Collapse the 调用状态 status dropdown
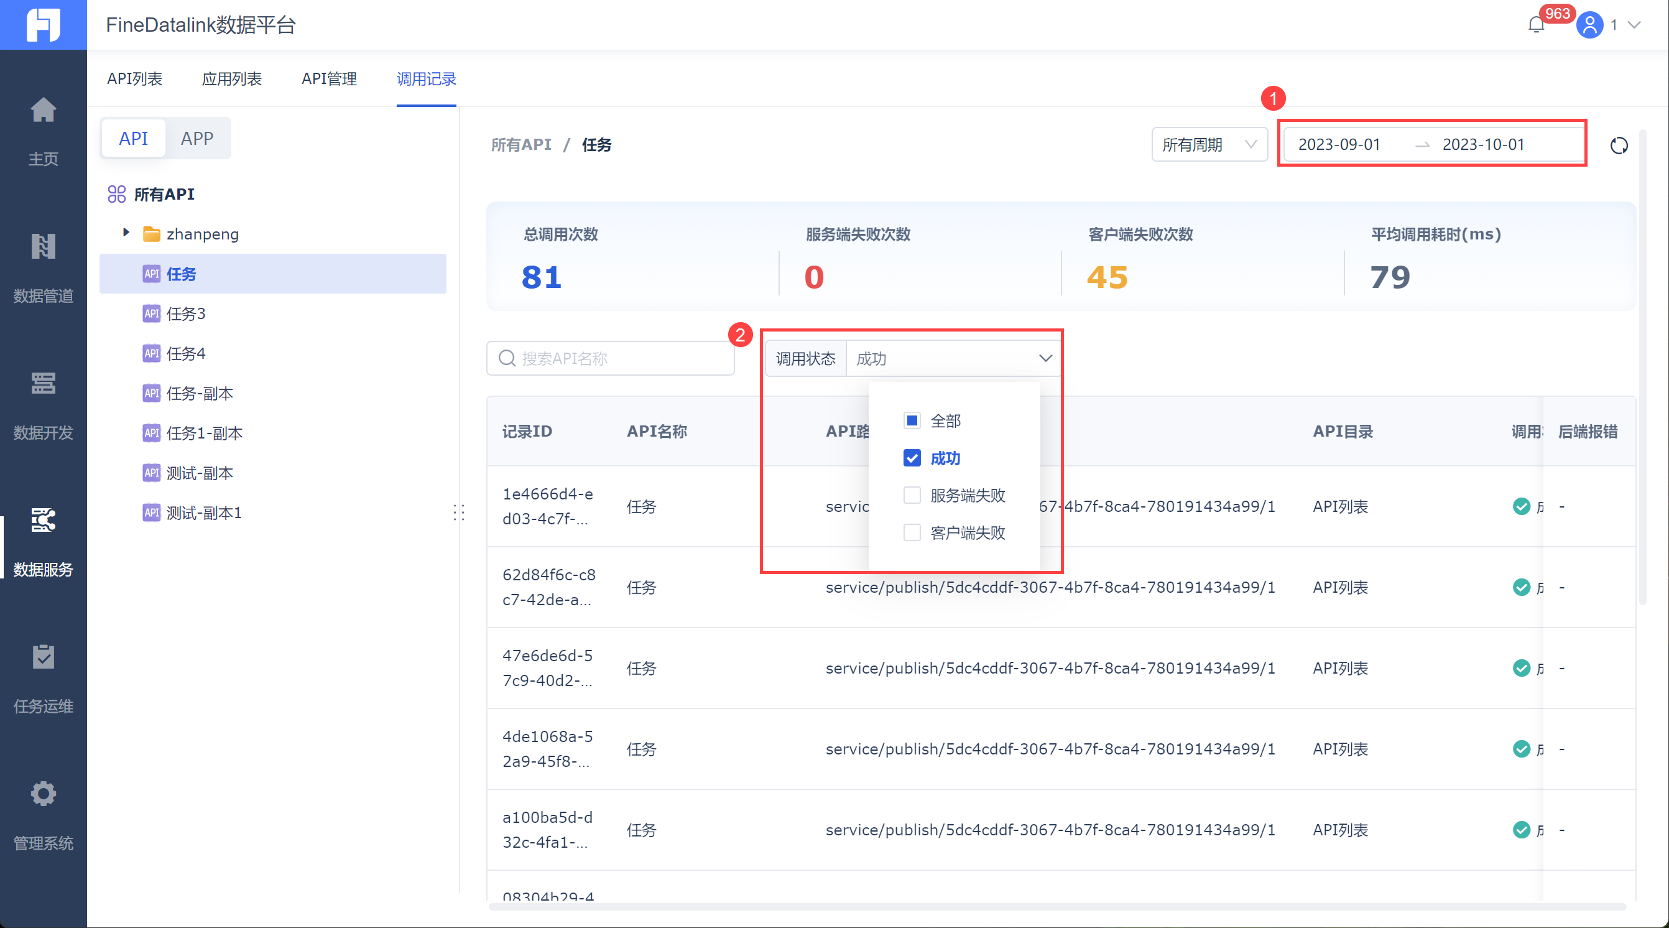This screenshot has width=1669, height=928. [1045, 358]
